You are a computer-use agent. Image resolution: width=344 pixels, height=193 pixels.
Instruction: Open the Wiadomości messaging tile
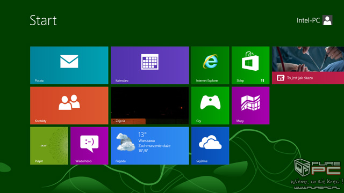[89, 146]
